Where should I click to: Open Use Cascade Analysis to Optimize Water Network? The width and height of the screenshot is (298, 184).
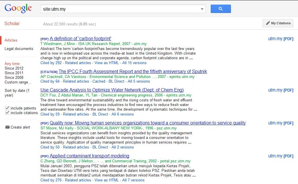(112, 90)
